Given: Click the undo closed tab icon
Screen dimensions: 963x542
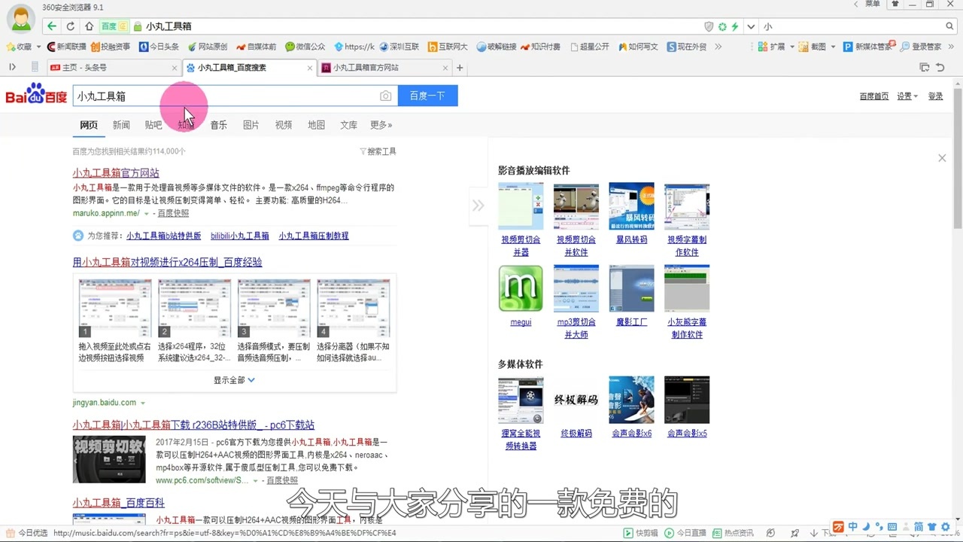Looking at the screenshot, I should click(940, 68).
